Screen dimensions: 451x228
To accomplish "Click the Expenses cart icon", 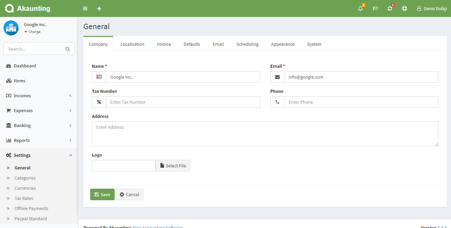I will (8, 110).
